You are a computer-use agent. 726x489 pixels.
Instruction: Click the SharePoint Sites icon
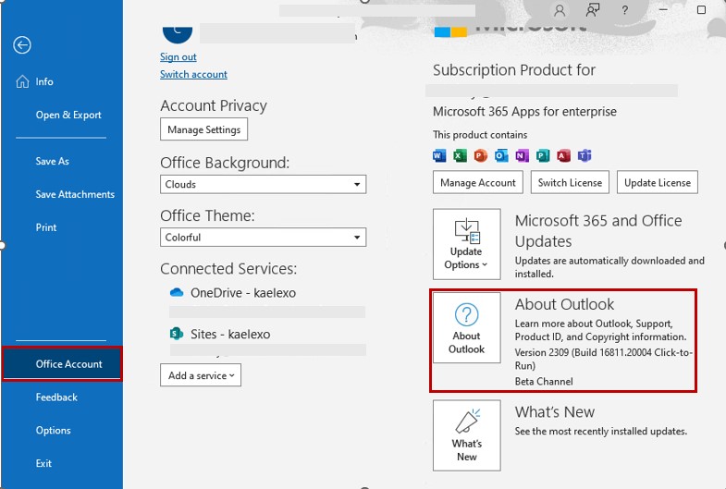pyautogui.click(x=177, y=334)
